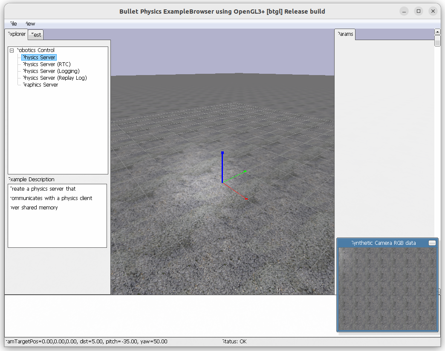Select the Physics Server tree item

tap(39, 58)
